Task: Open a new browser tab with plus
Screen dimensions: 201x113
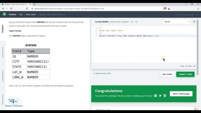Action: [x=34, y=4]
